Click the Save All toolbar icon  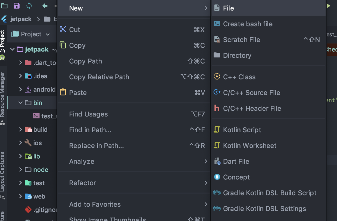[17, 5]
